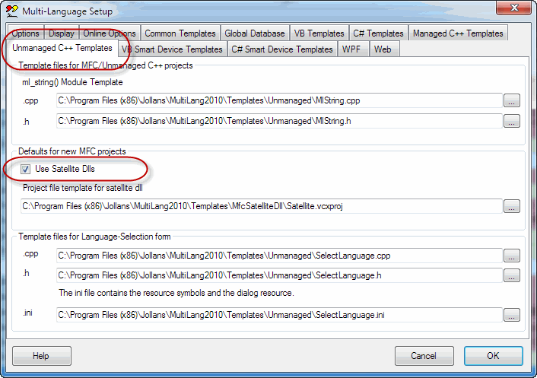The width and height of the screenshot is (537, 378).
Task: Browse for SelectLanguage.h template file
Action: (x=511, y=275)
